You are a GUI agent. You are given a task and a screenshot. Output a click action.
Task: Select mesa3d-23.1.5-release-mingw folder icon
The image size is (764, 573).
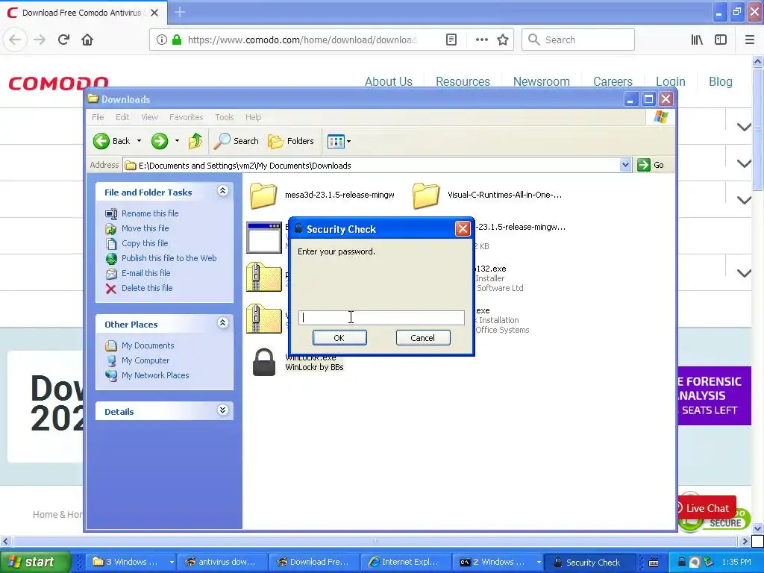263,195
